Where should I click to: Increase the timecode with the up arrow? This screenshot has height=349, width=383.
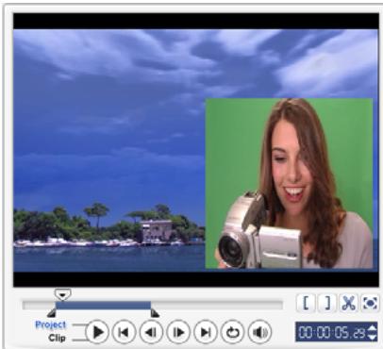point(372,328)
